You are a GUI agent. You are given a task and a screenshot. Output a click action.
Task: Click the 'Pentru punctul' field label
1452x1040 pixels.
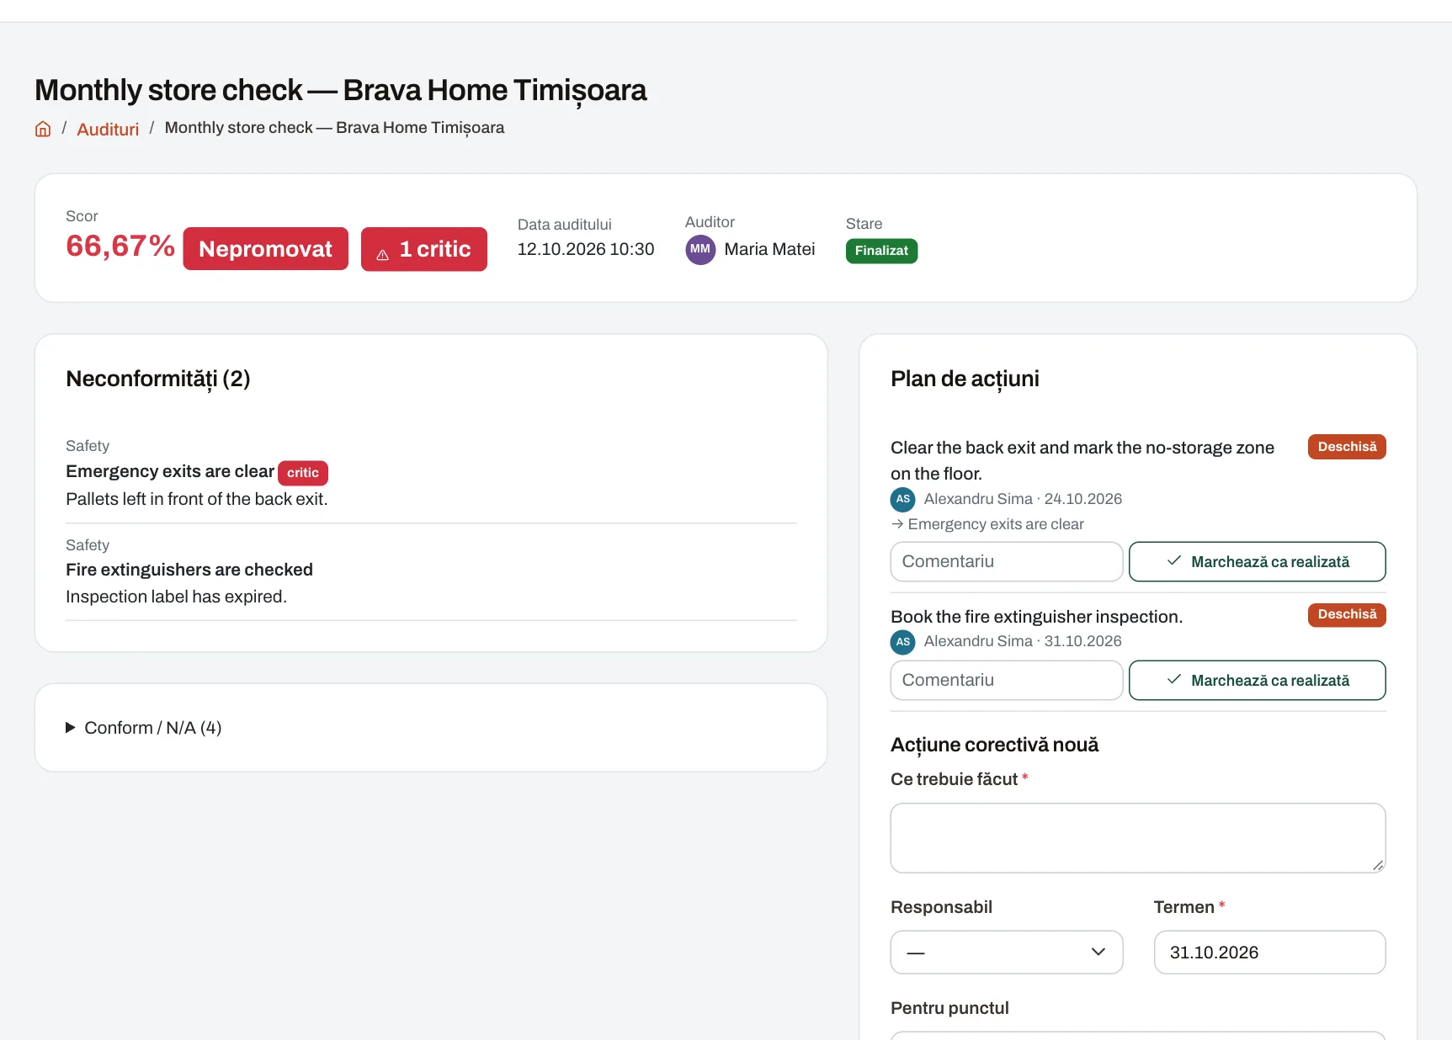coord(949,1008)
